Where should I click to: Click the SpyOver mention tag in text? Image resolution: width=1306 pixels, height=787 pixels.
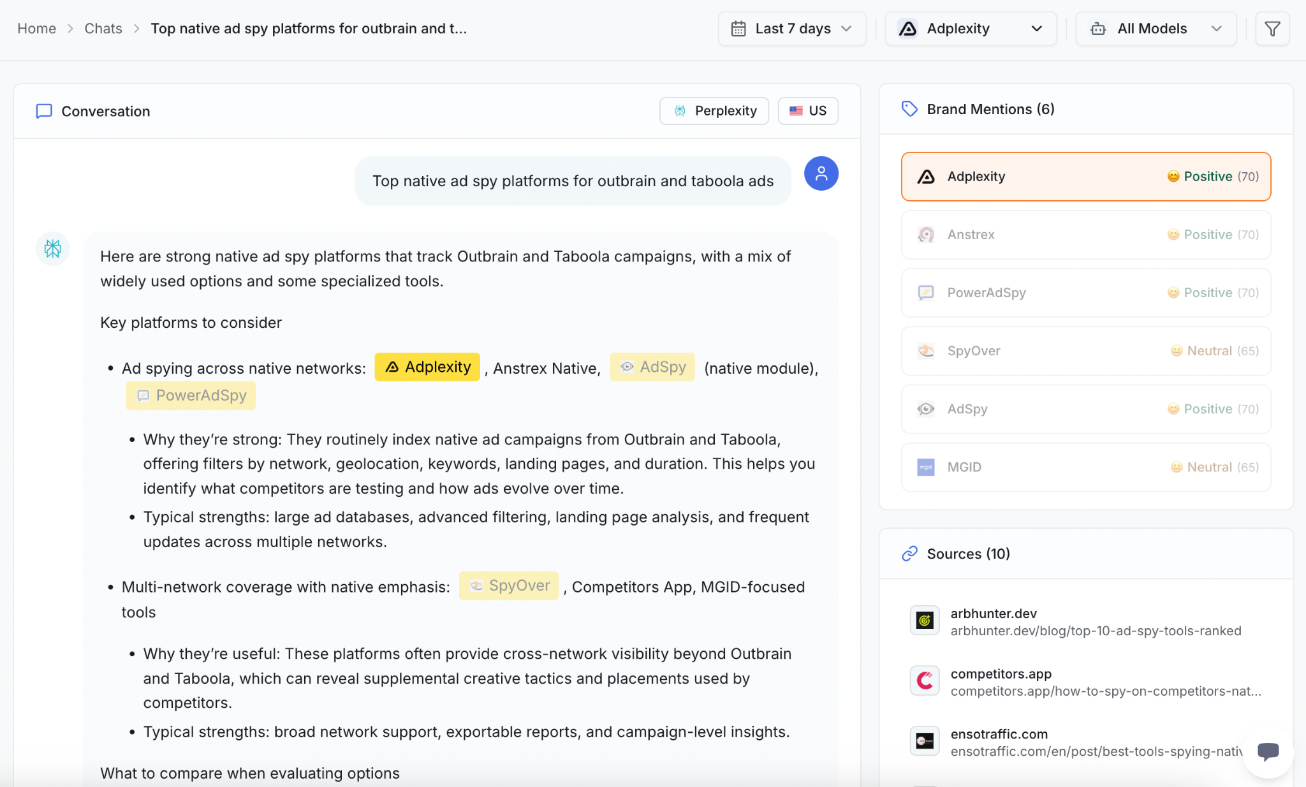[x=509, y=585]
